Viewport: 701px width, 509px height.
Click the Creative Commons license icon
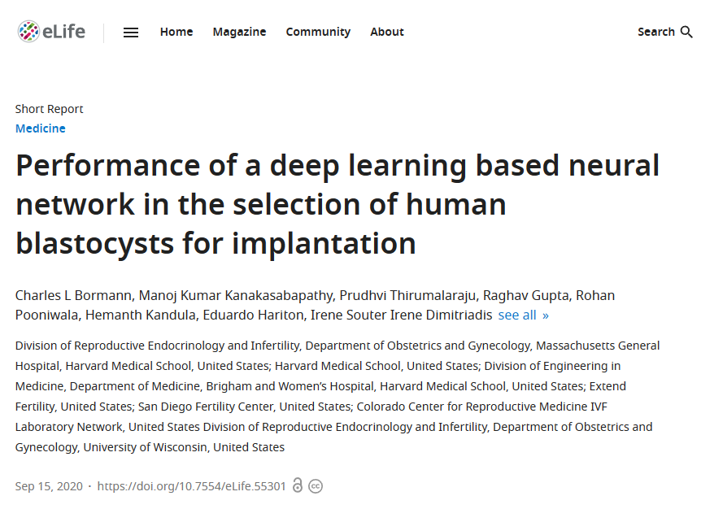(316, 486)
